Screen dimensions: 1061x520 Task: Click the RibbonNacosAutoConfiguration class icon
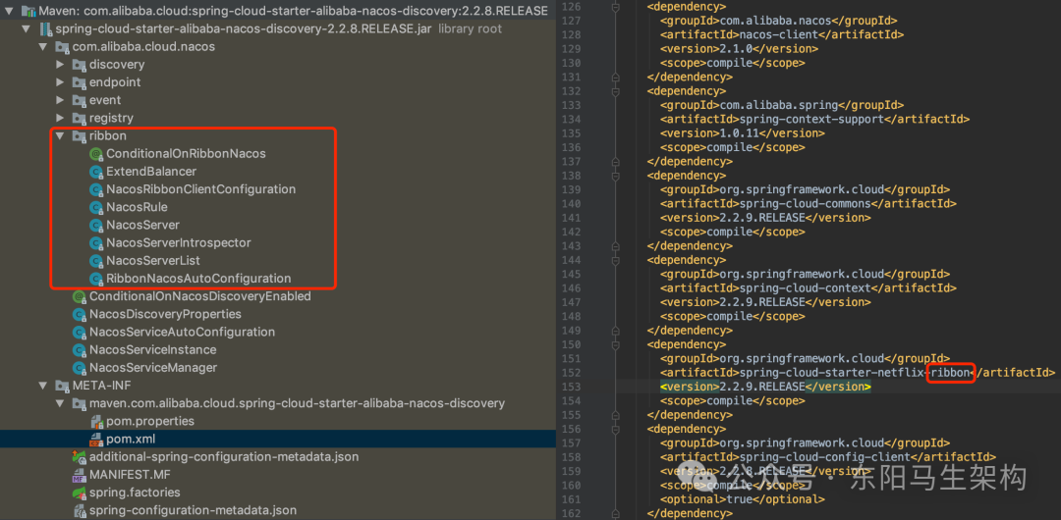pos(96,278)
